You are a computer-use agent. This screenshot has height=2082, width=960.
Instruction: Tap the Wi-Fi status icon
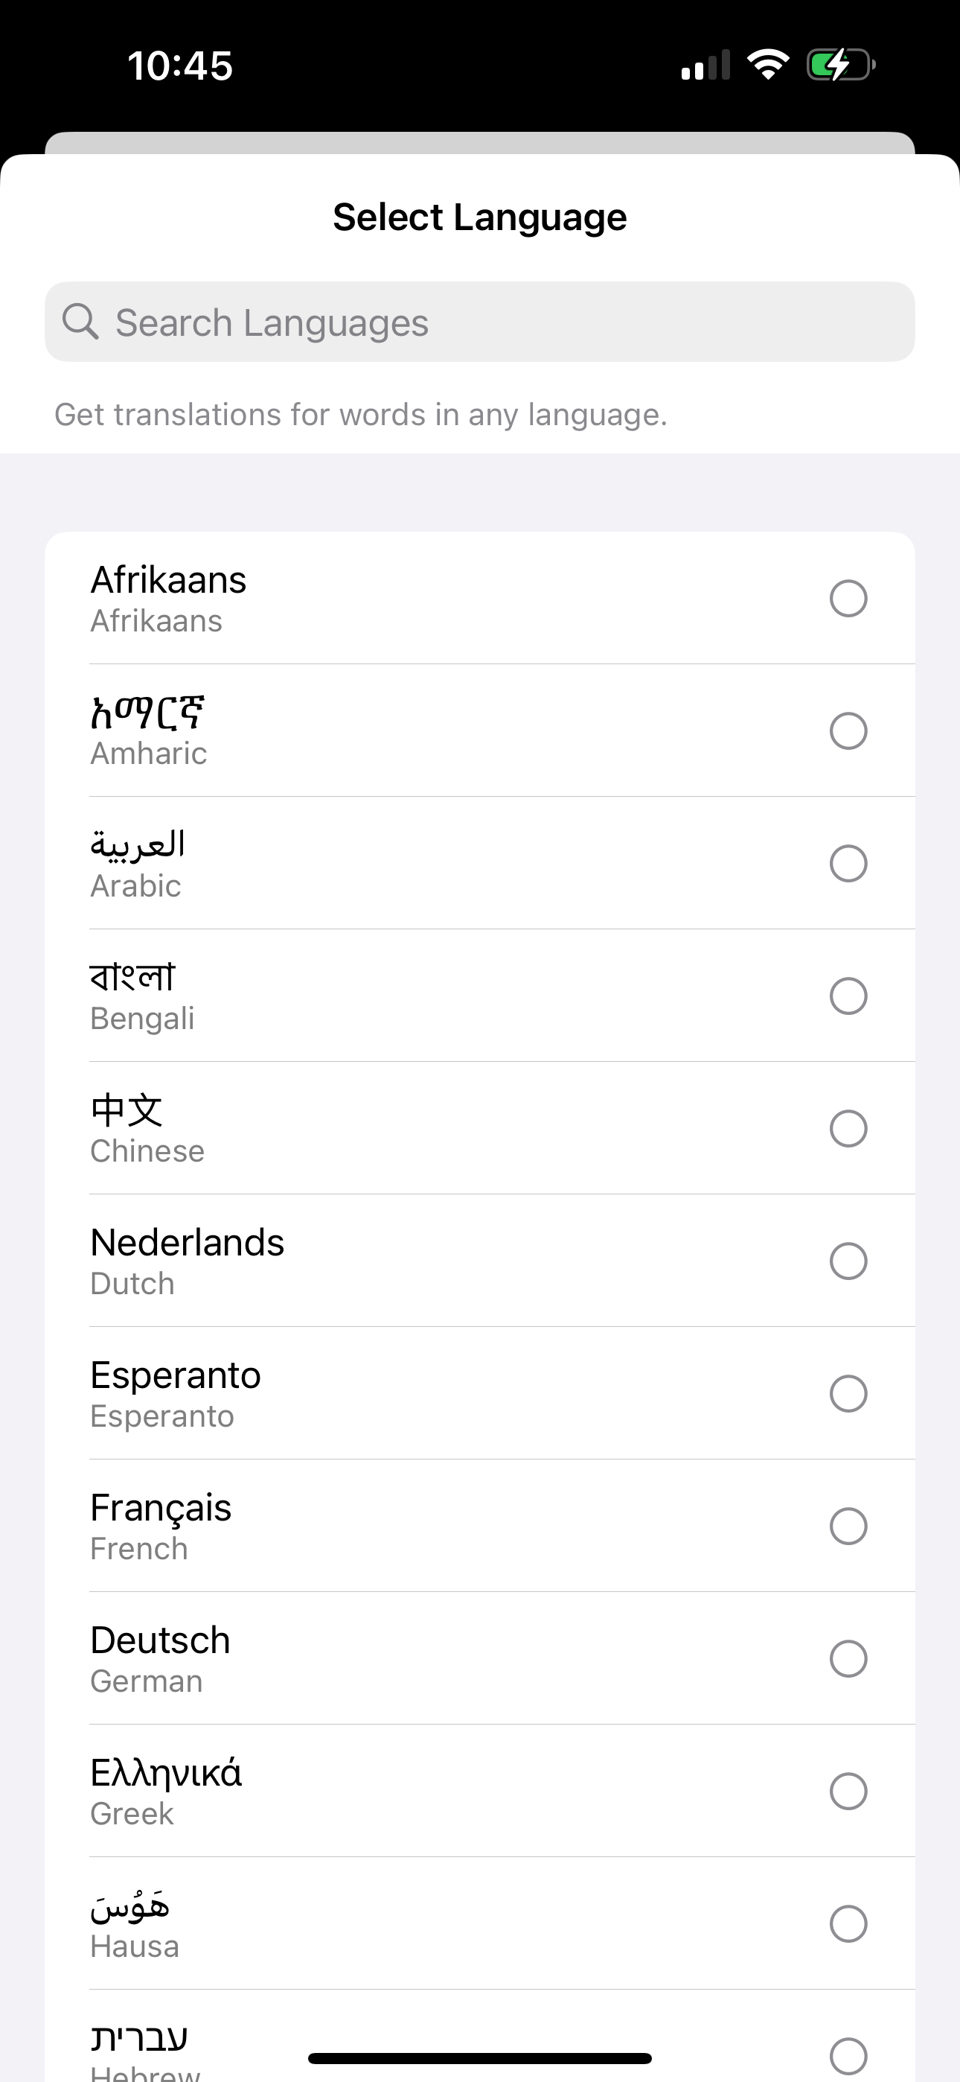click(x=768, y=65)
